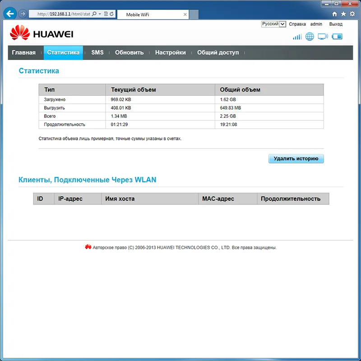361x361 pixels.
Task: Click the Huawei logo
Action: [42, 33]
